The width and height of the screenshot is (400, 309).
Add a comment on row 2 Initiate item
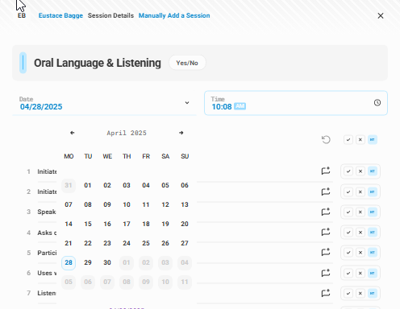(326, 192)
